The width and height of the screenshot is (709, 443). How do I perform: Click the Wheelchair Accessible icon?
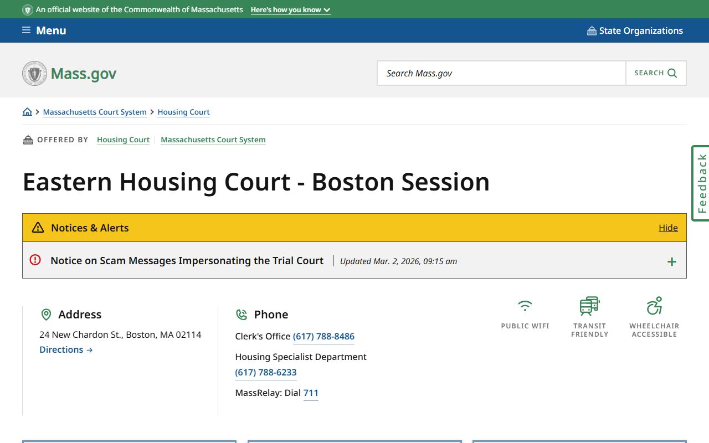[x=654, y=306]
